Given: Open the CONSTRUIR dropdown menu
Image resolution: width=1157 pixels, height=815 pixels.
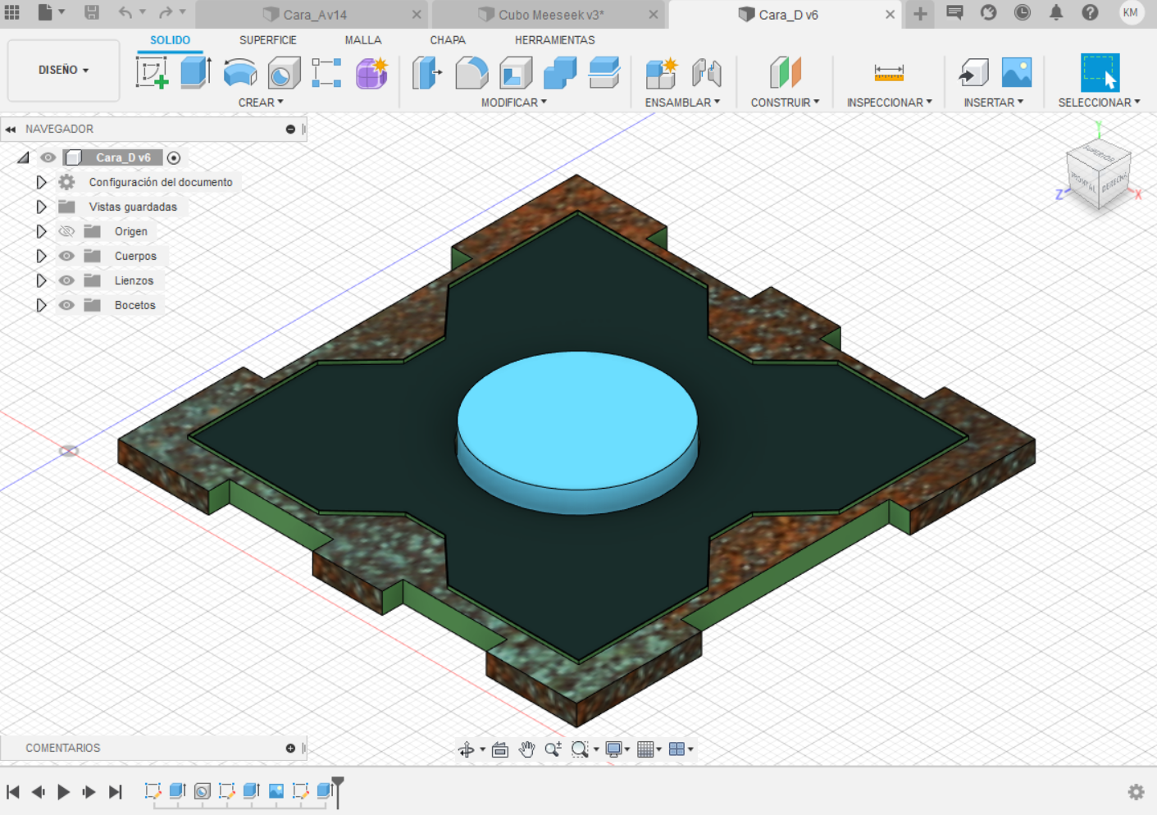Looking at the screenshot, I should [x=785, y=102].
